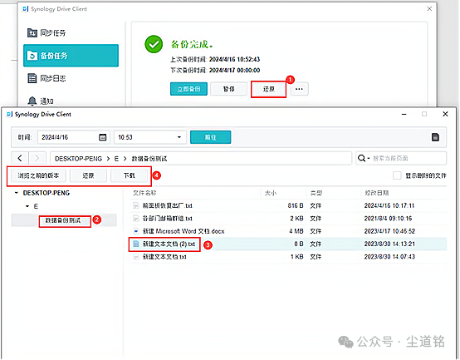460x360 pixels.
Task: Click the sync task folder icon
Action: [32, 33]
